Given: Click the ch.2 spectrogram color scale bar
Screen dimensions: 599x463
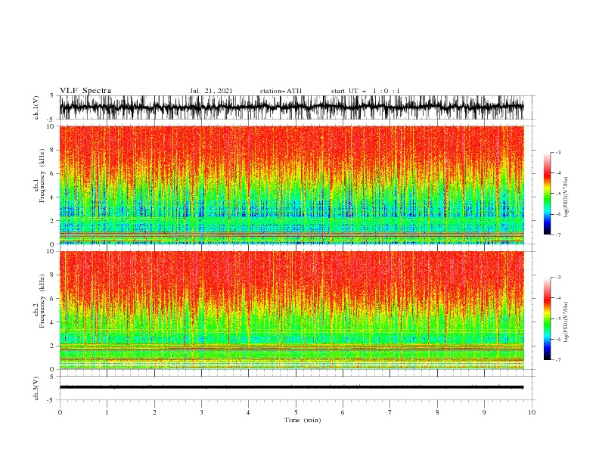Looking at the screenshot, I should 547,319.
